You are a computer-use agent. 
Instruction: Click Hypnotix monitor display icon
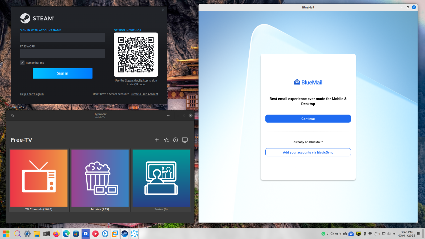click(x=185, y=140)
